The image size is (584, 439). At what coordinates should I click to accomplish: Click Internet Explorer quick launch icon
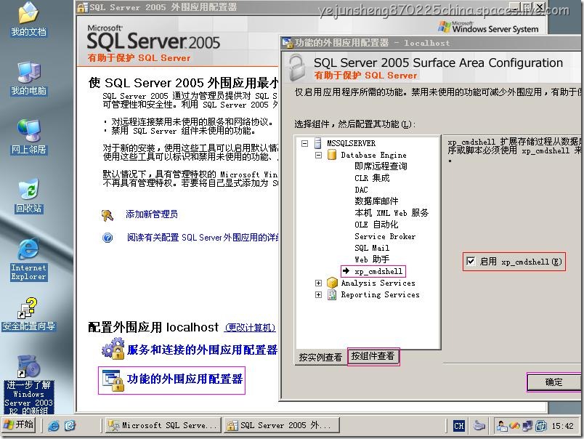click(x=54, y=426)
